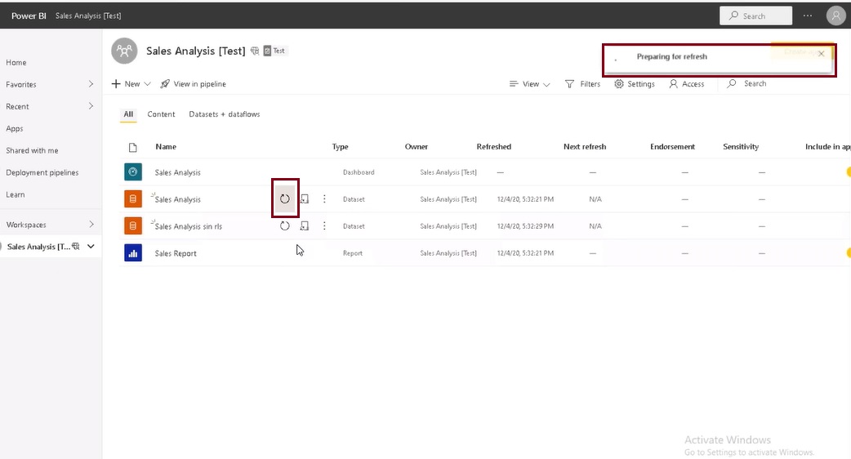Click the Sales Analysis sin rls dataset icon
Viewport: 851px width, 459px height.
click(x=133, y=226)
